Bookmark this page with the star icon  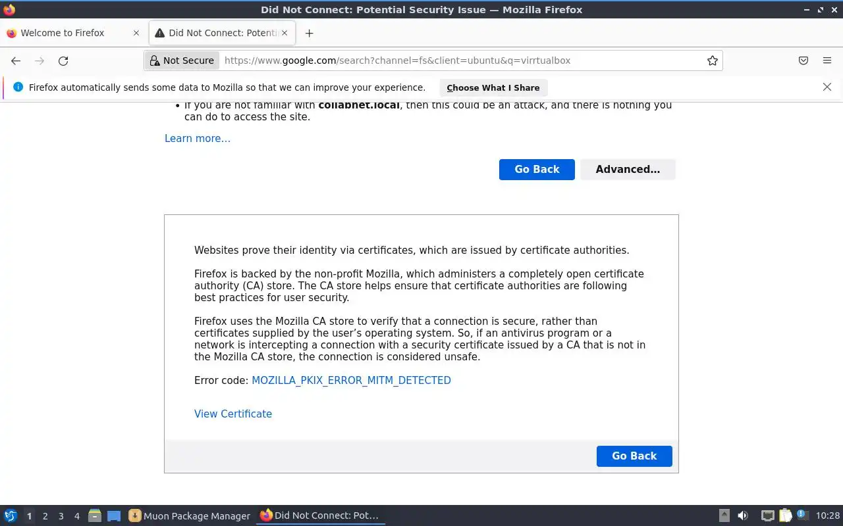click(x=712, y=60)
